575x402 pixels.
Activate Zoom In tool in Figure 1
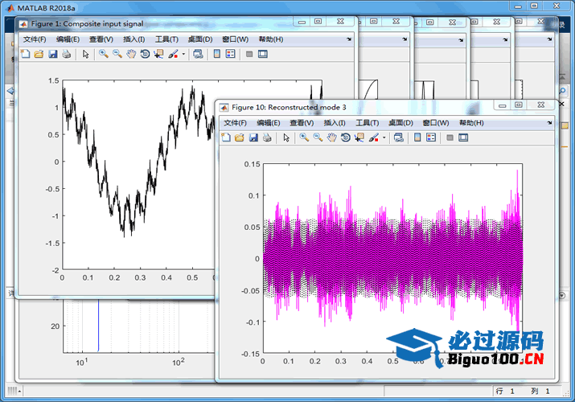click(104, 54)
